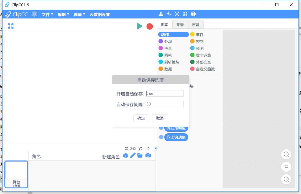Select the 侦测 block category
This screenshot has width=301, height=194.
[x=197, y=48]
